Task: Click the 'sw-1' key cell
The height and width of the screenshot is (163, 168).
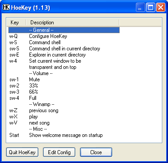Action: pos(14,80)
